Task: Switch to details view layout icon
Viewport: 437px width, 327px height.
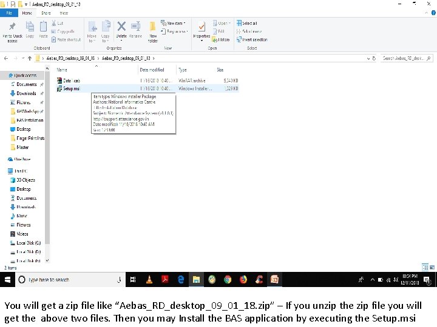Action: [425, 267]
